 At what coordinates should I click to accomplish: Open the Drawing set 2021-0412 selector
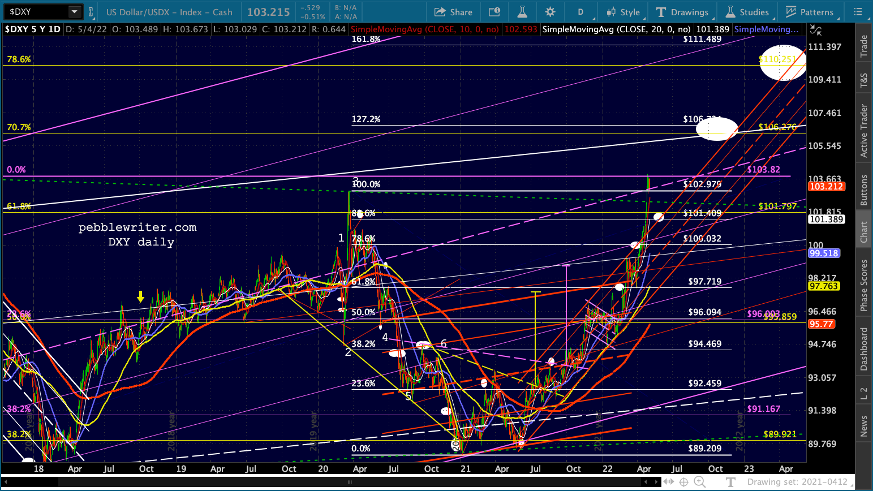(x=797, y=482)
